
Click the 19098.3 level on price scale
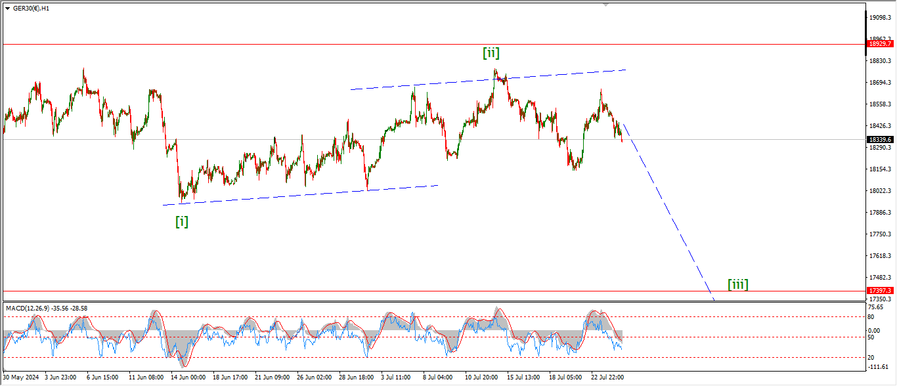879,18
